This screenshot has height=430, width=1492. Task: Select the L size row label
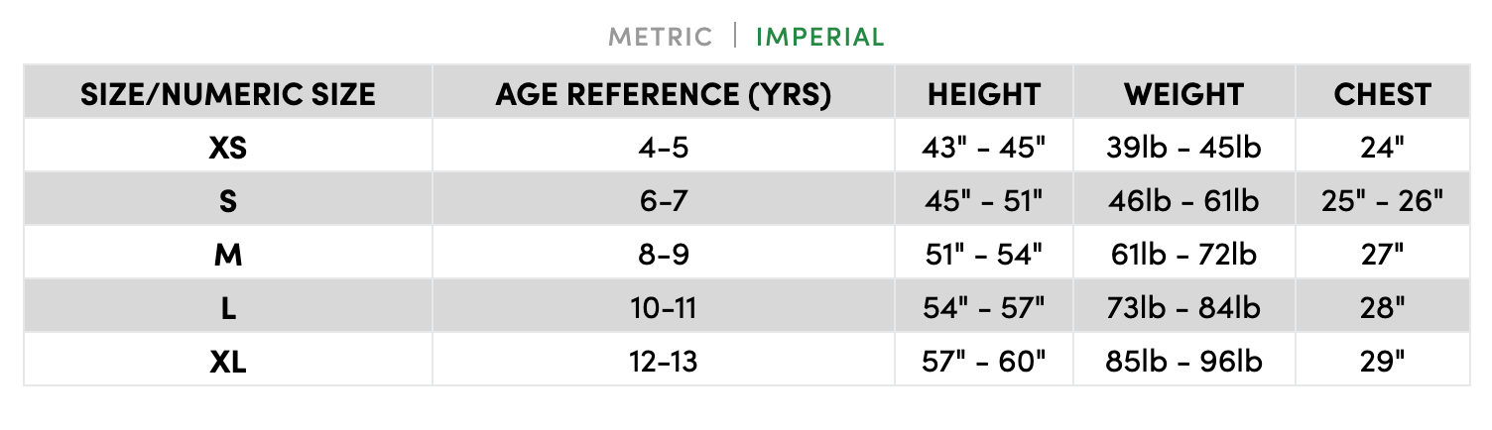tap(227, 308)
